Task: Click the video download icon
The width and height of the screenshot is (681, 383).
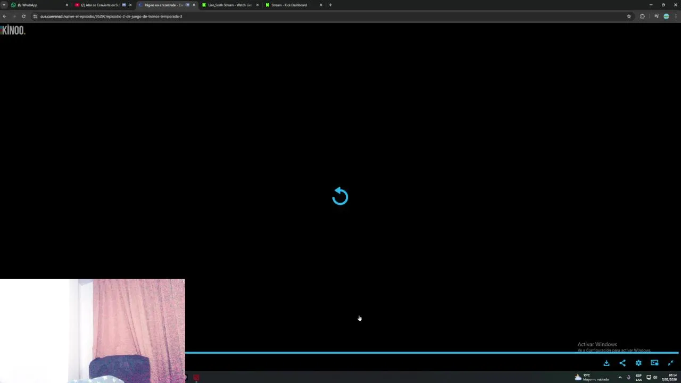Action: pyautogui.click(x=607, y=363)
